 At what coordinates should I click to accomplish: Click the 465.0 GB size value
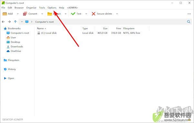pyautogui.click(x=102, y=33)
